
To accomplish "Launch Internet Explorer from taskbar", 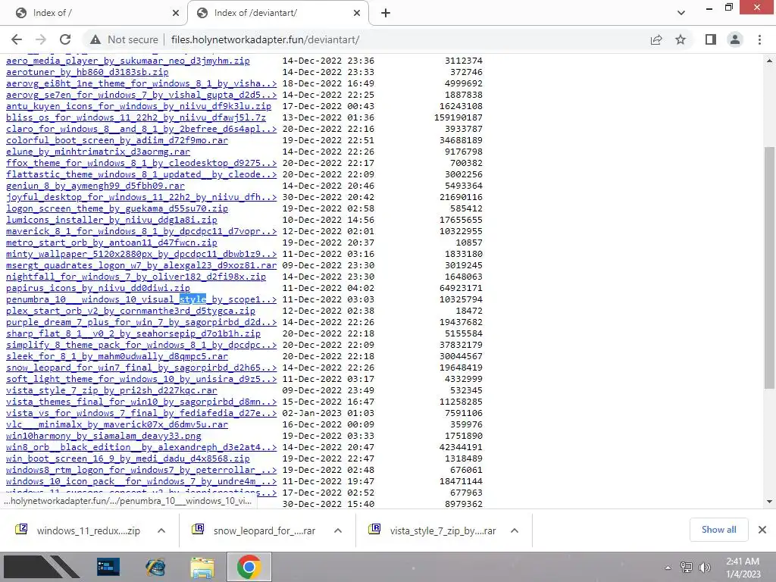I will (155, 567).
